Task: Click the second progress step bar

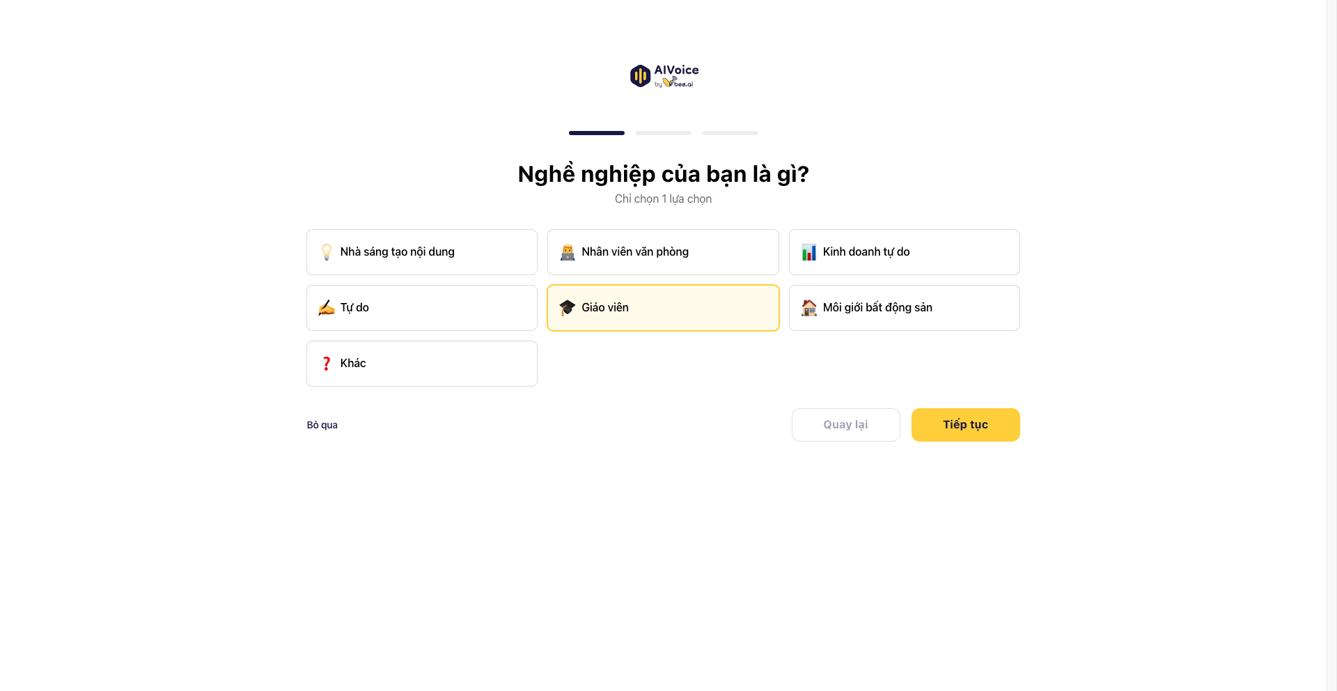Action: pos(664,133)
